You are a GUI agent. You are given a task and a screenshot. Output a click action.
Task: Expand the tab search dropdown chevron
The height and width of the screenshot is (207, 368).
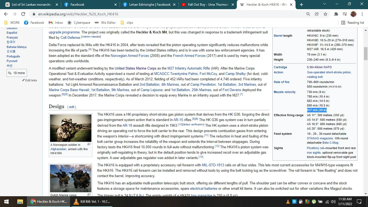(x=324, y=4)
